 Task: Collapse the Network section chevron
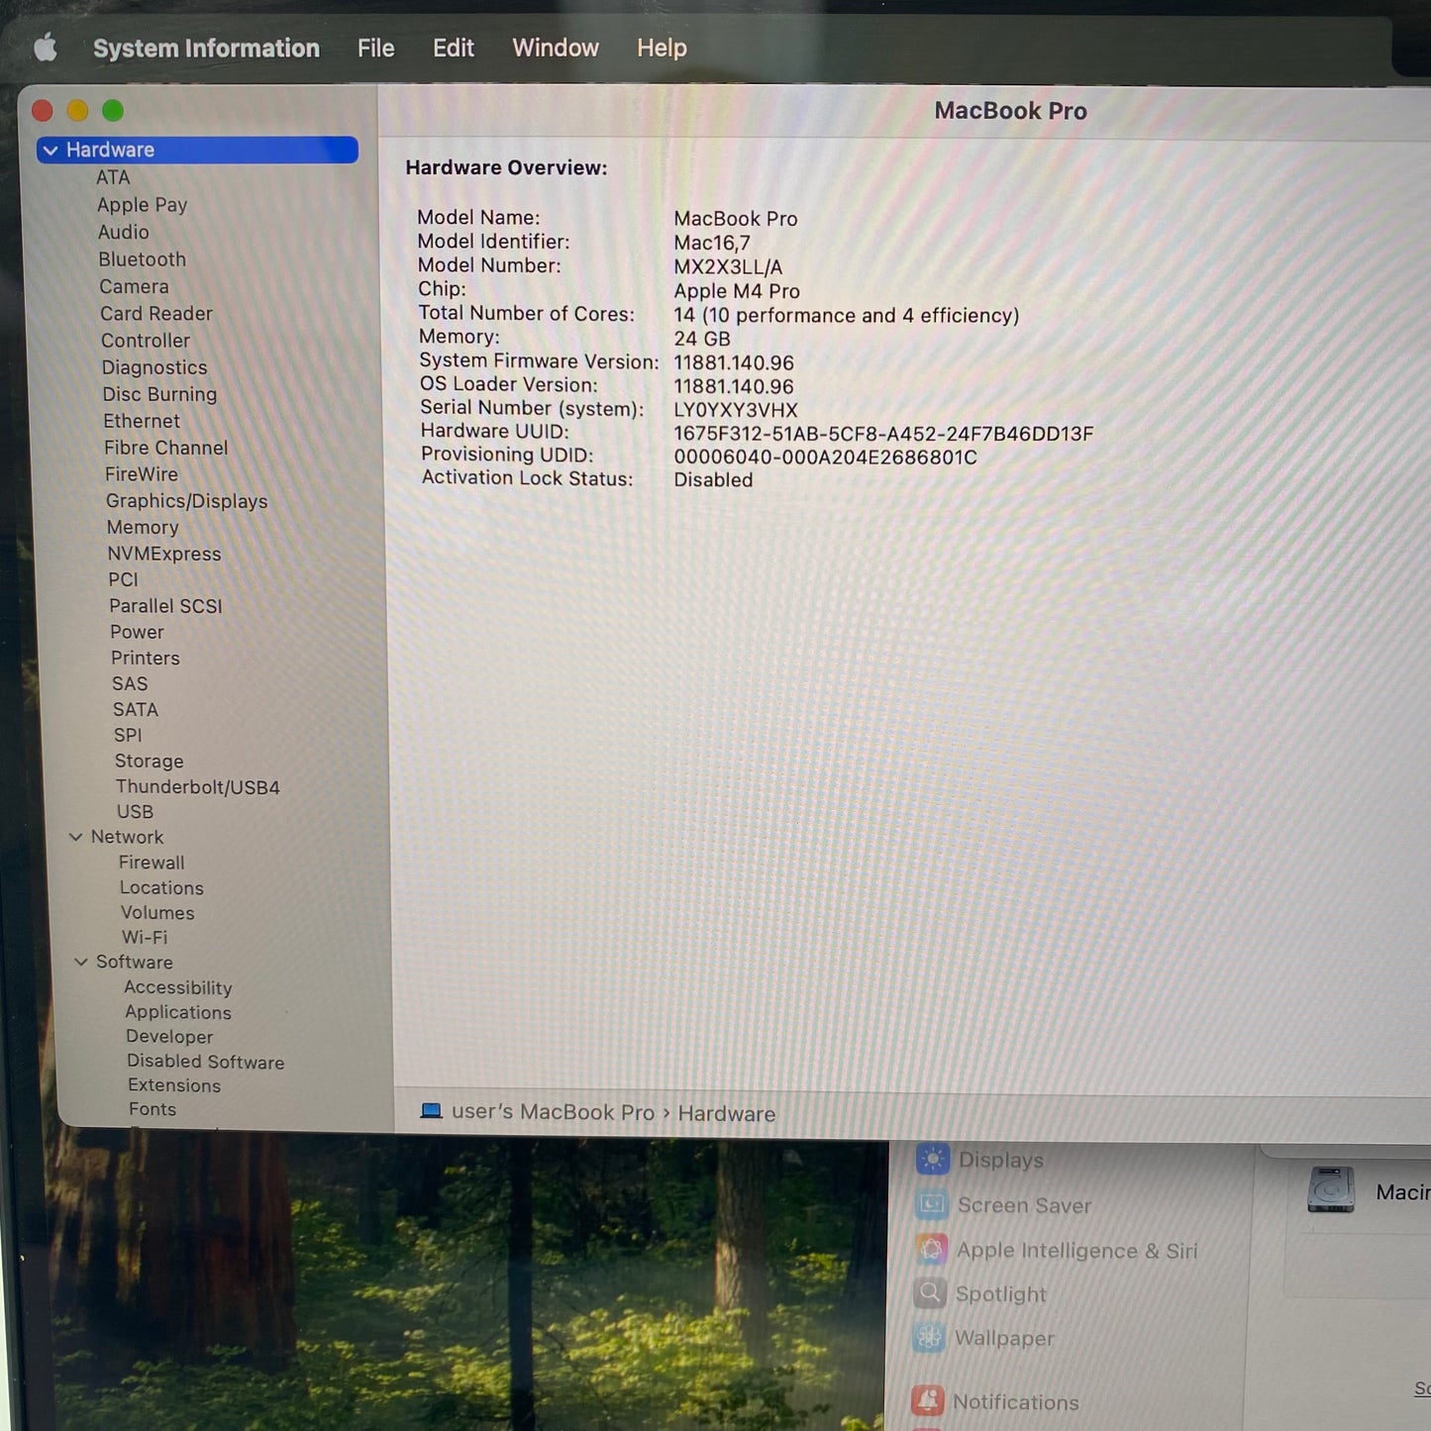75,837
